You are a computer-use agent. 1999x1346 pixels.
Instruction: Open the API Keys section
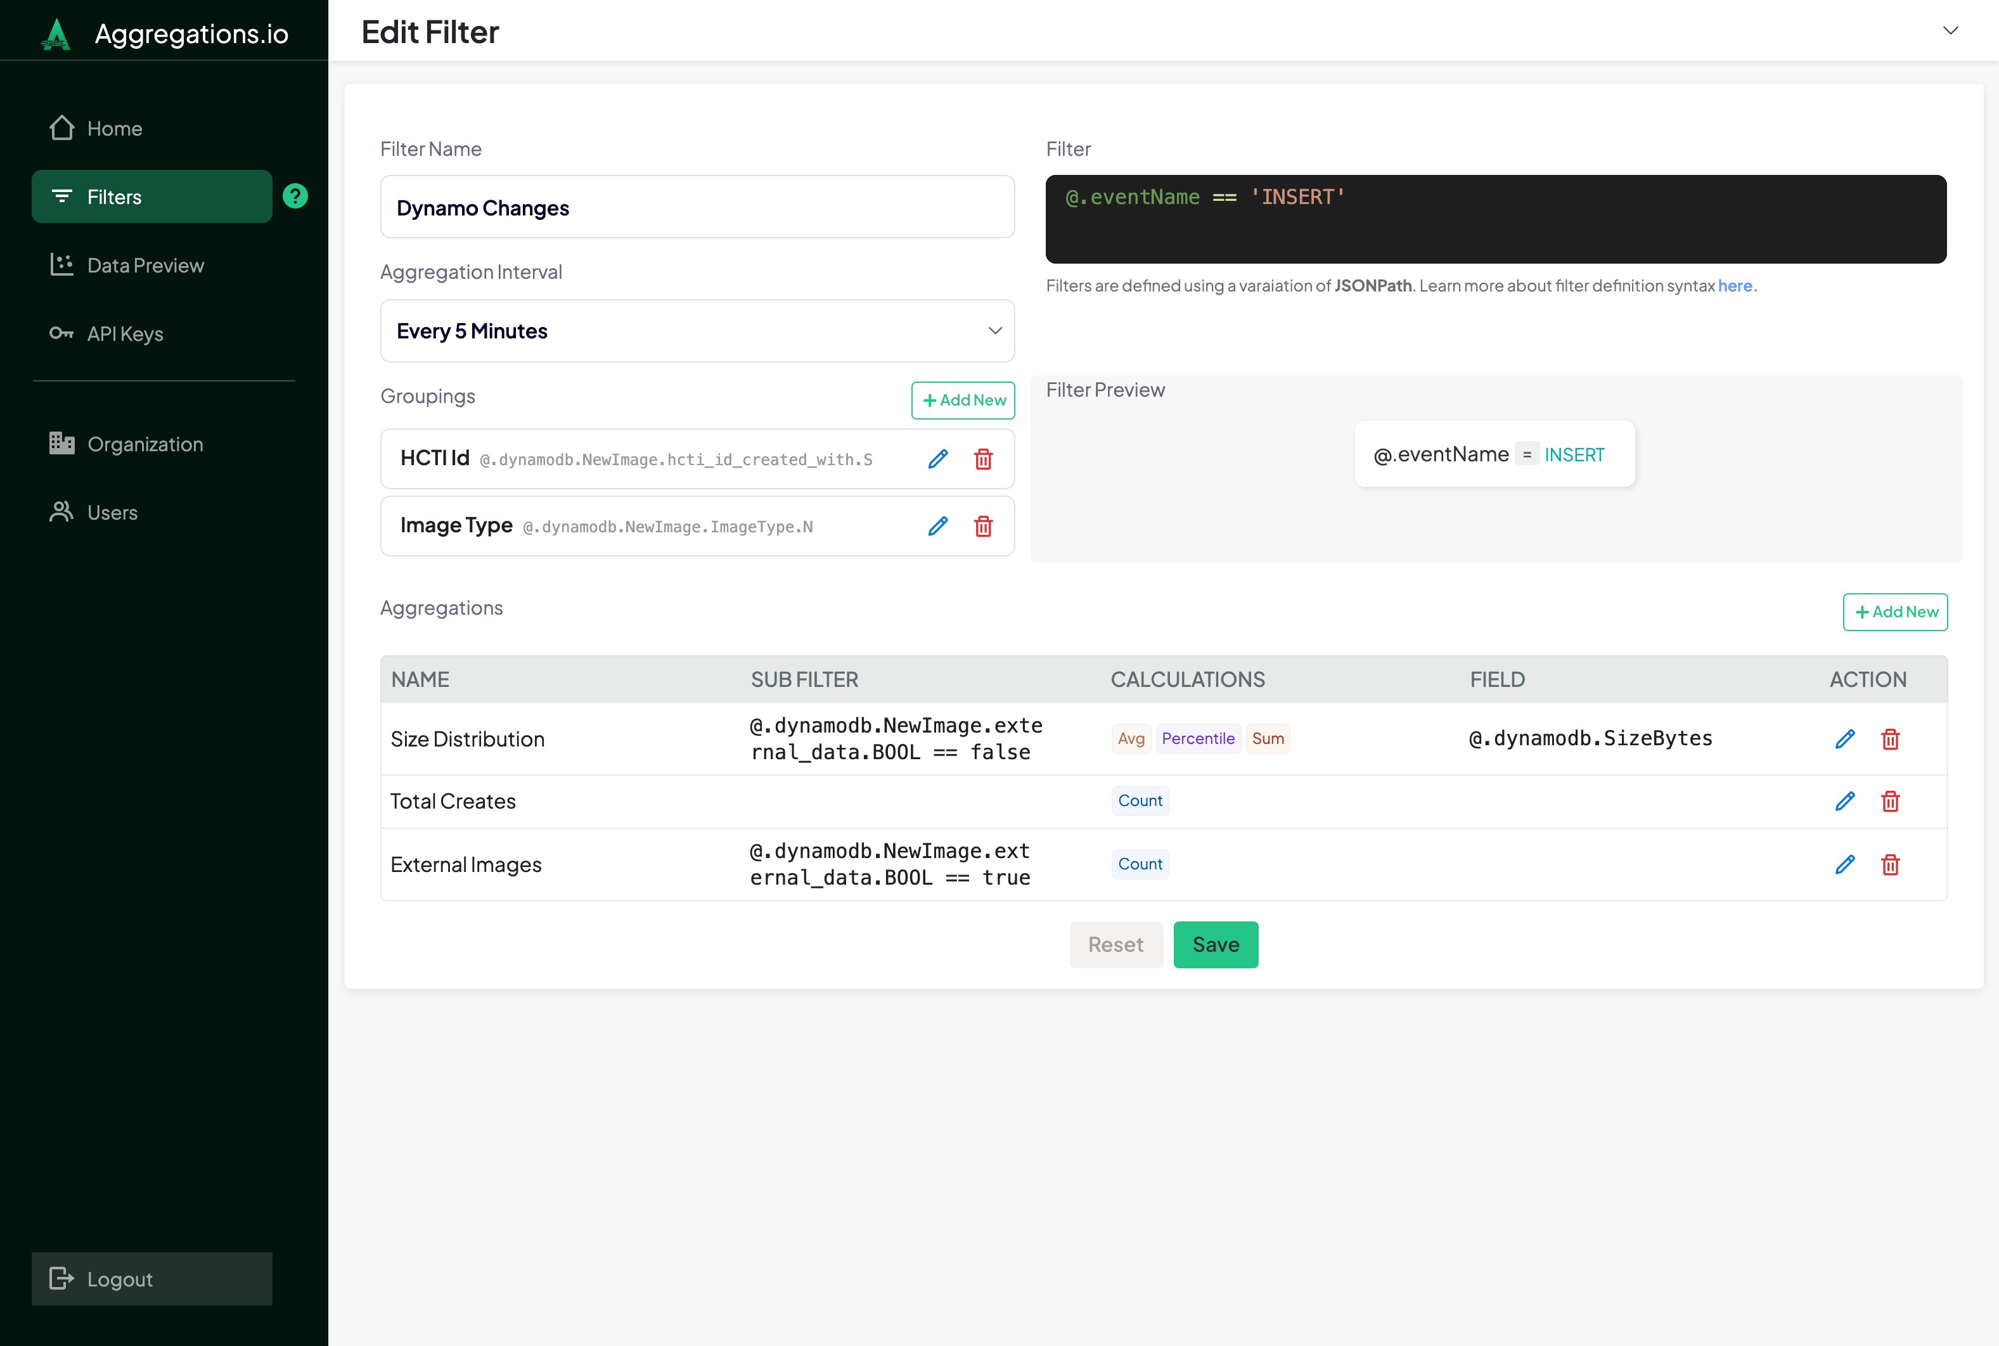click(124, 334)
